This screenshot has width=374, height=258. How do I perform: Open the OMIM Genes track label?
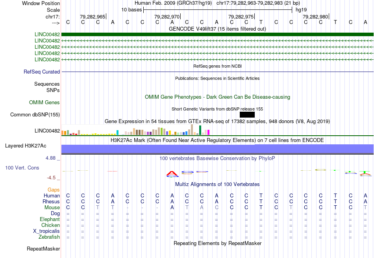click(x=44, y=102)
